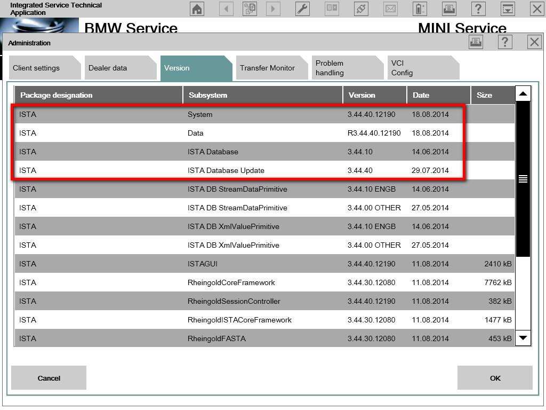This screenshot has width=546, height=410.
Task: Print from the Administration dialog printer icon
Action: pyautogui.click(x=476, y=42)
